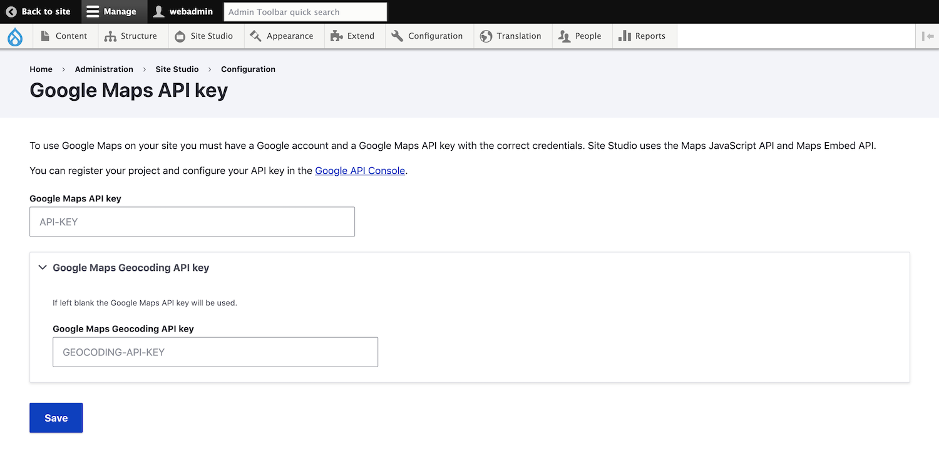Click the Google Maps API key page heading
This screenshot has width=939, height=466.
click(x=129, y=90)
